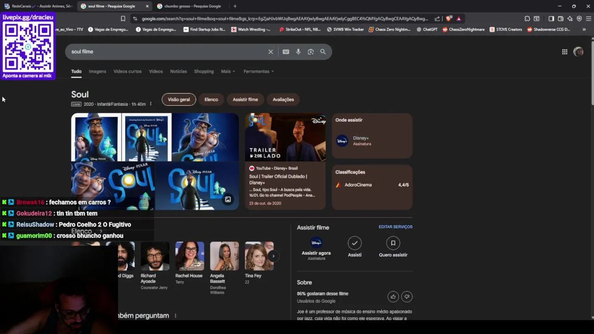Image resolution: width=594 pixels, height=334 pixels.
Task: Switch to the Notícias search tab
Action: [x=179, y=71]
